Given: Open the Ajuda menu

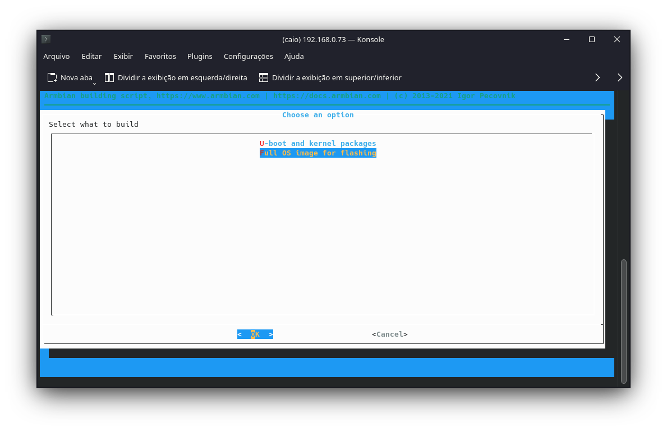Looking at the screenshot, I should (294, 57).
